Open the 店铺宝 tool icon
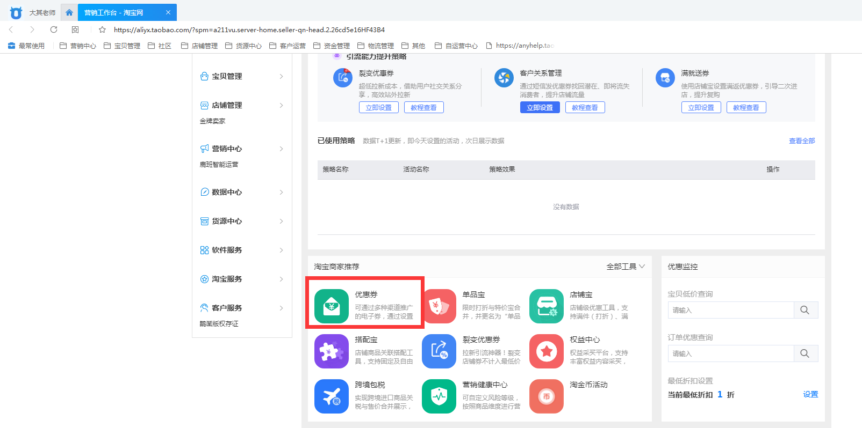The image size is (862, 428). 546,306
